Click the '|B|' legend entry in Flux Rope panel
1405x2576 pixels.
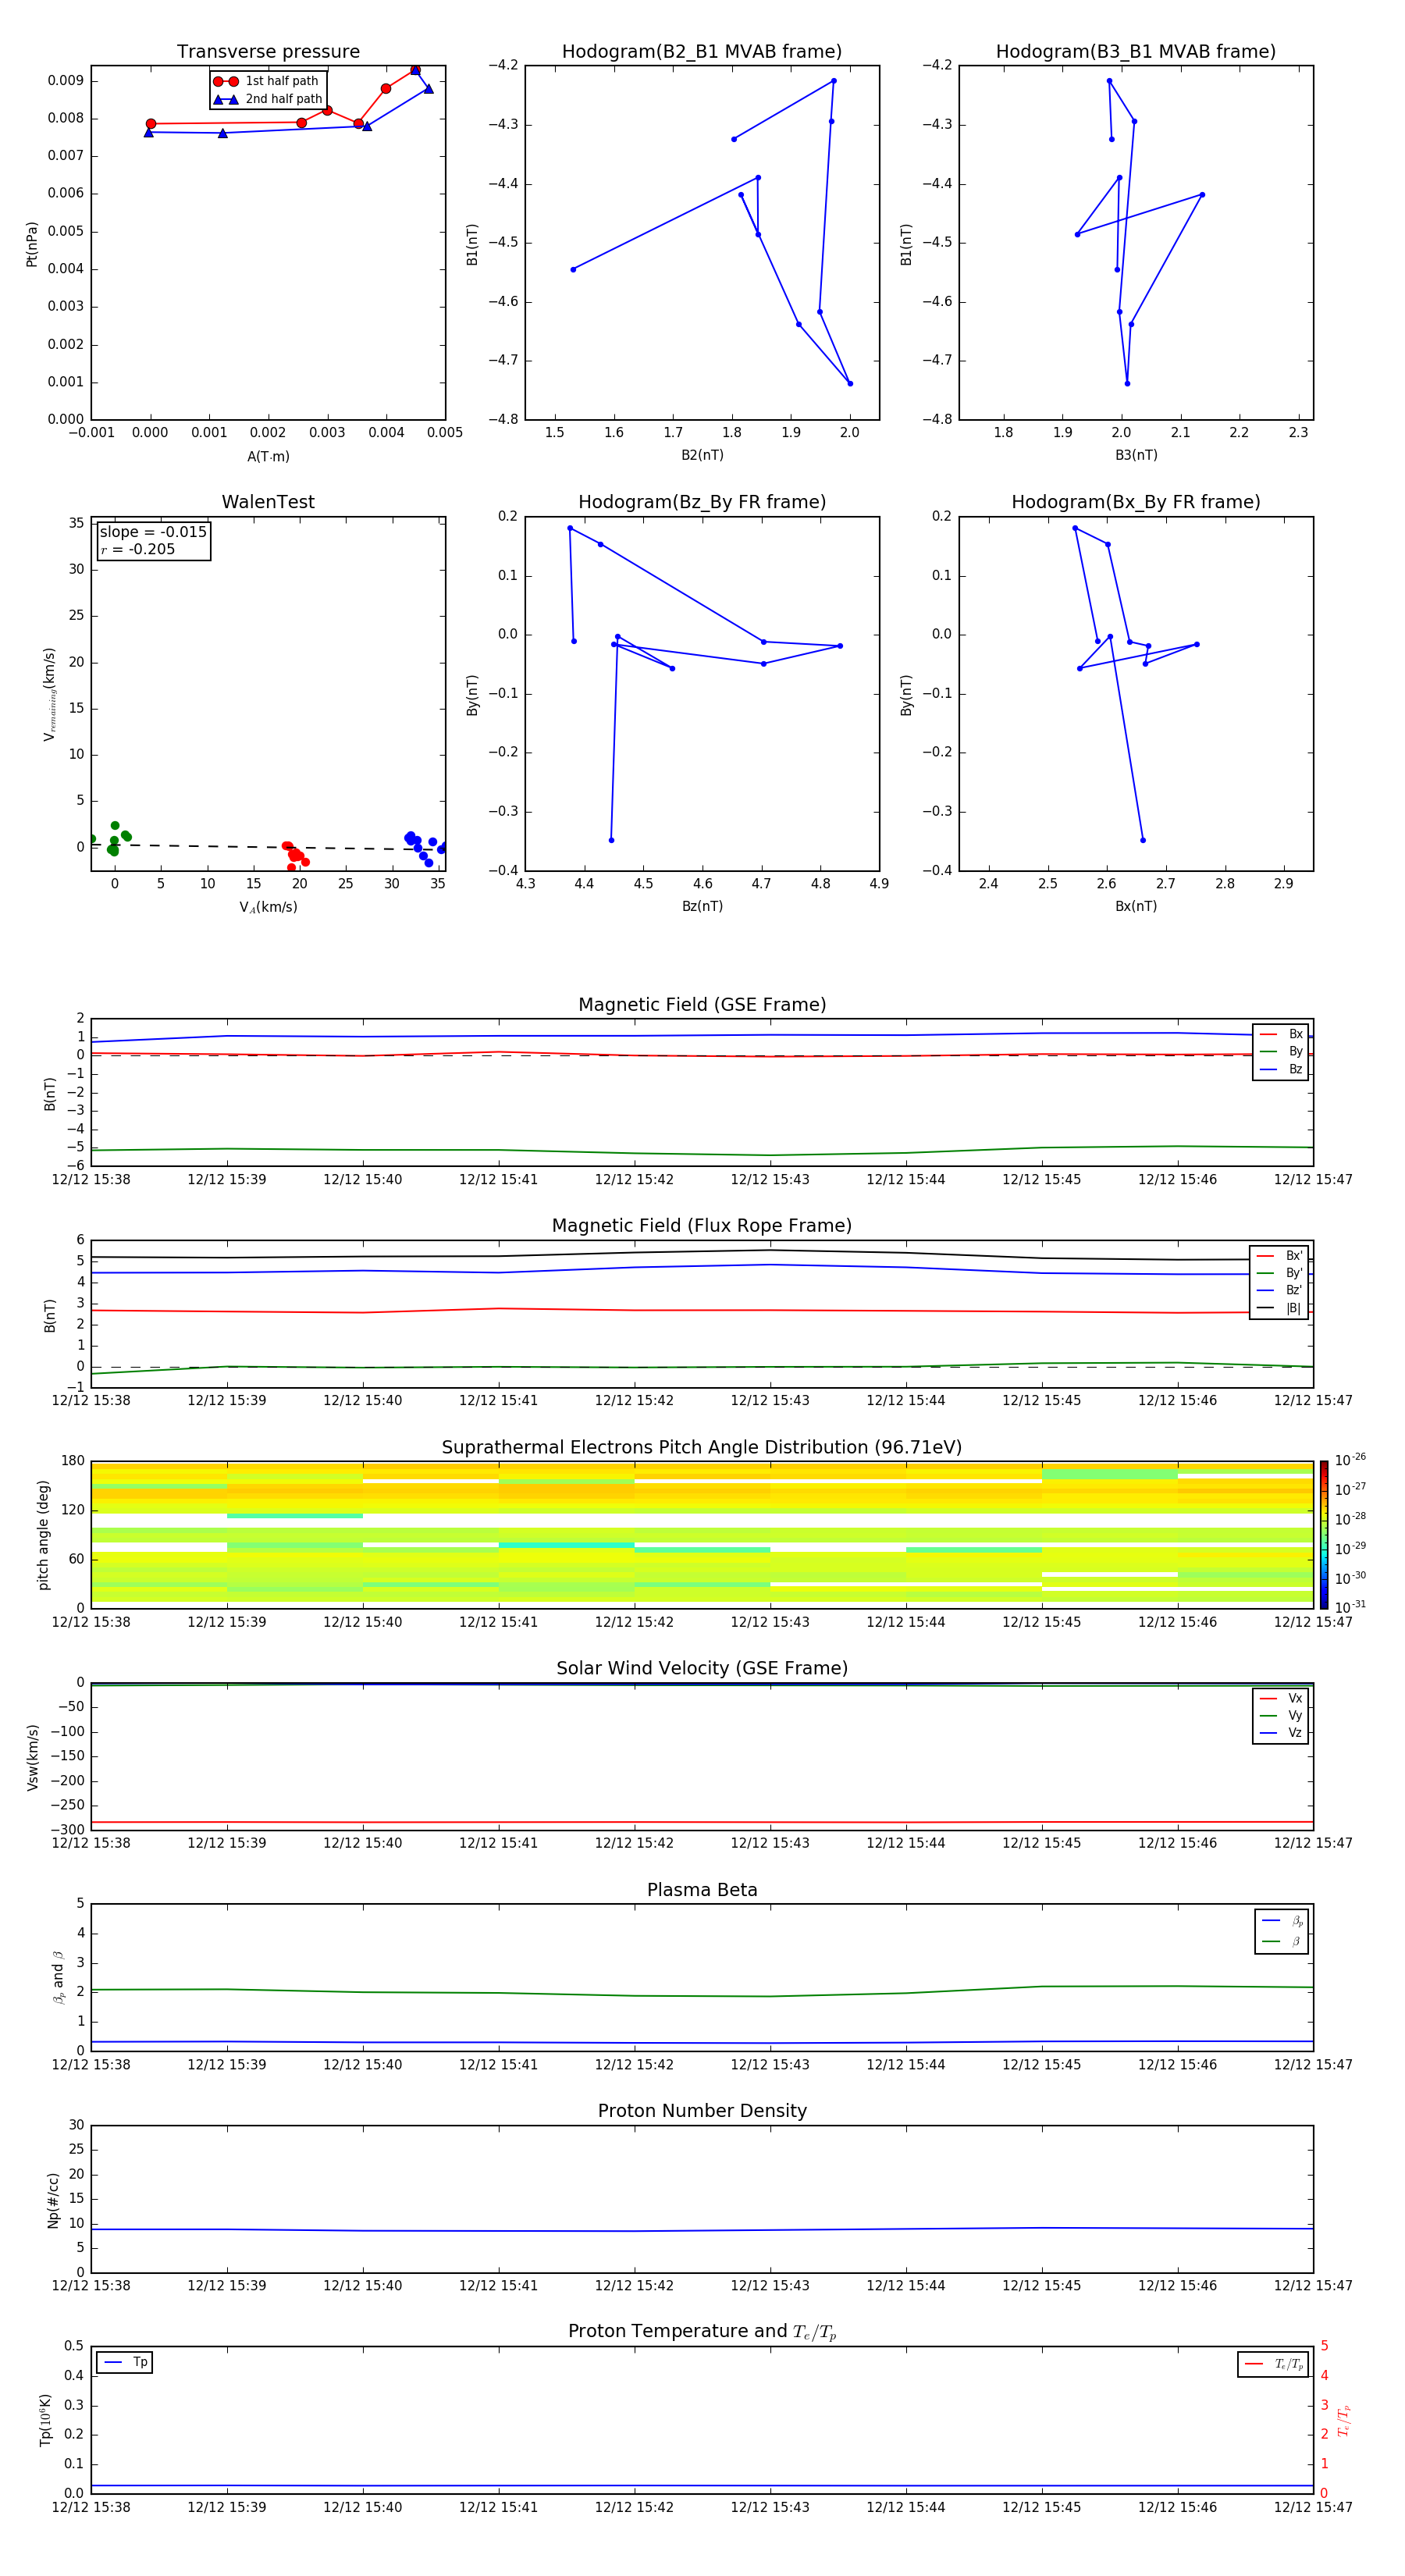pyautogui.click(x=1280, y=1308)
